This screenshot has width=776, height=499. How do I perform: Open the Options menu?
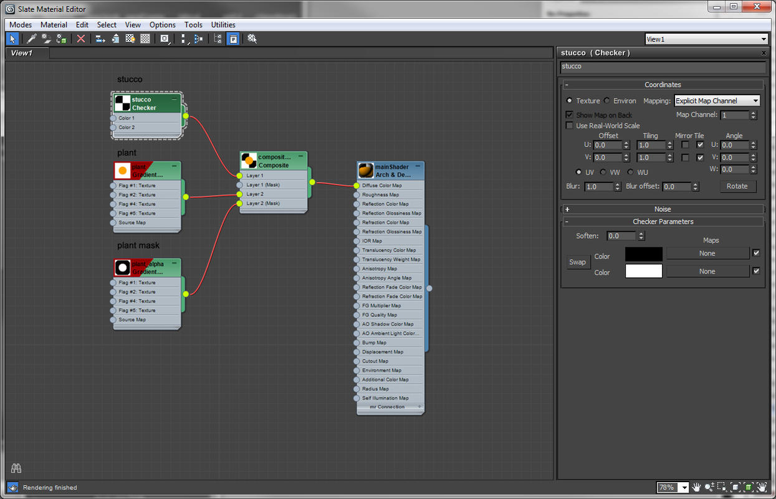tap(163, 25)
